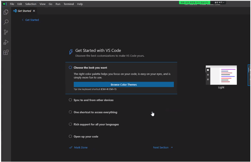Screen dimensions: 251x162
Task: Open the Run and Debug icon
Action: pos(6,42)
